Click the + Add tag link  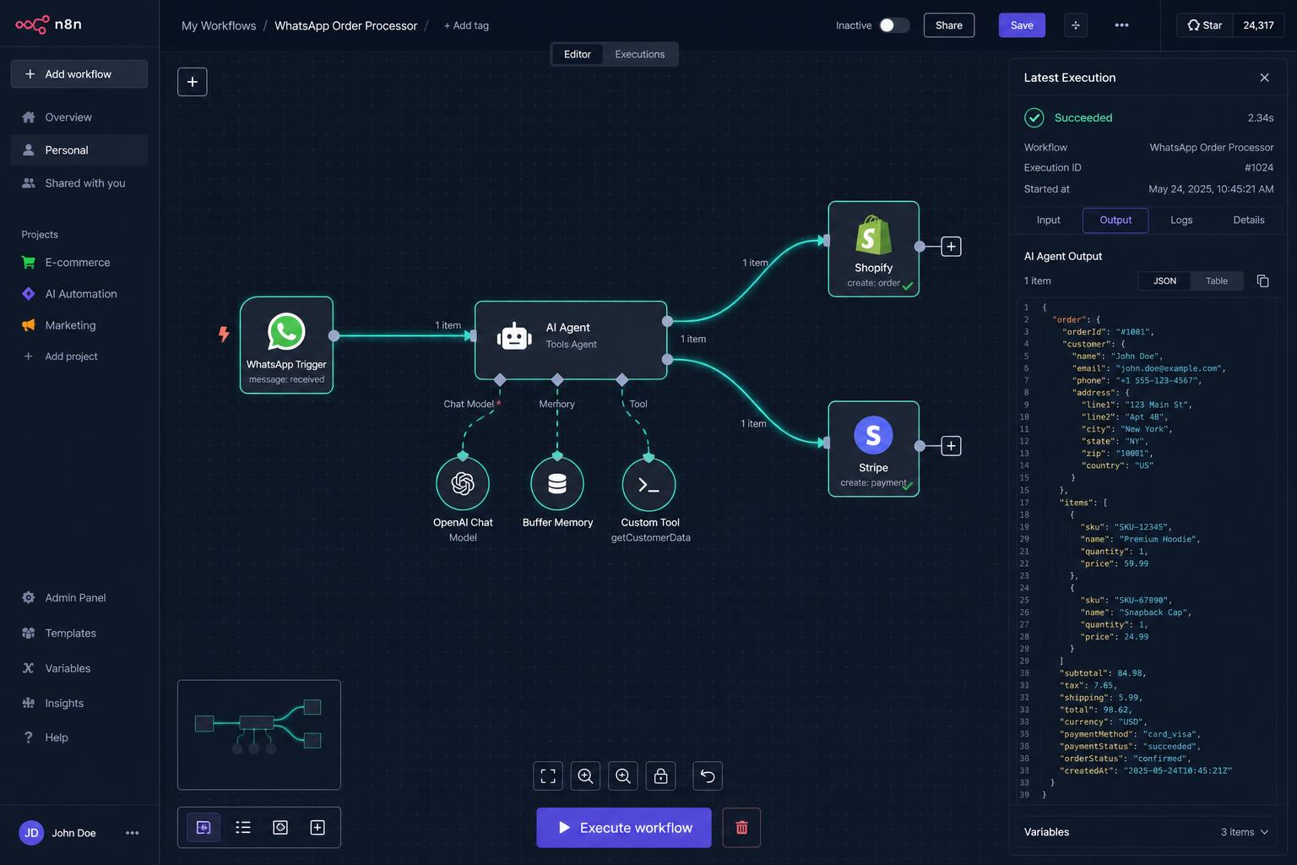466,25
